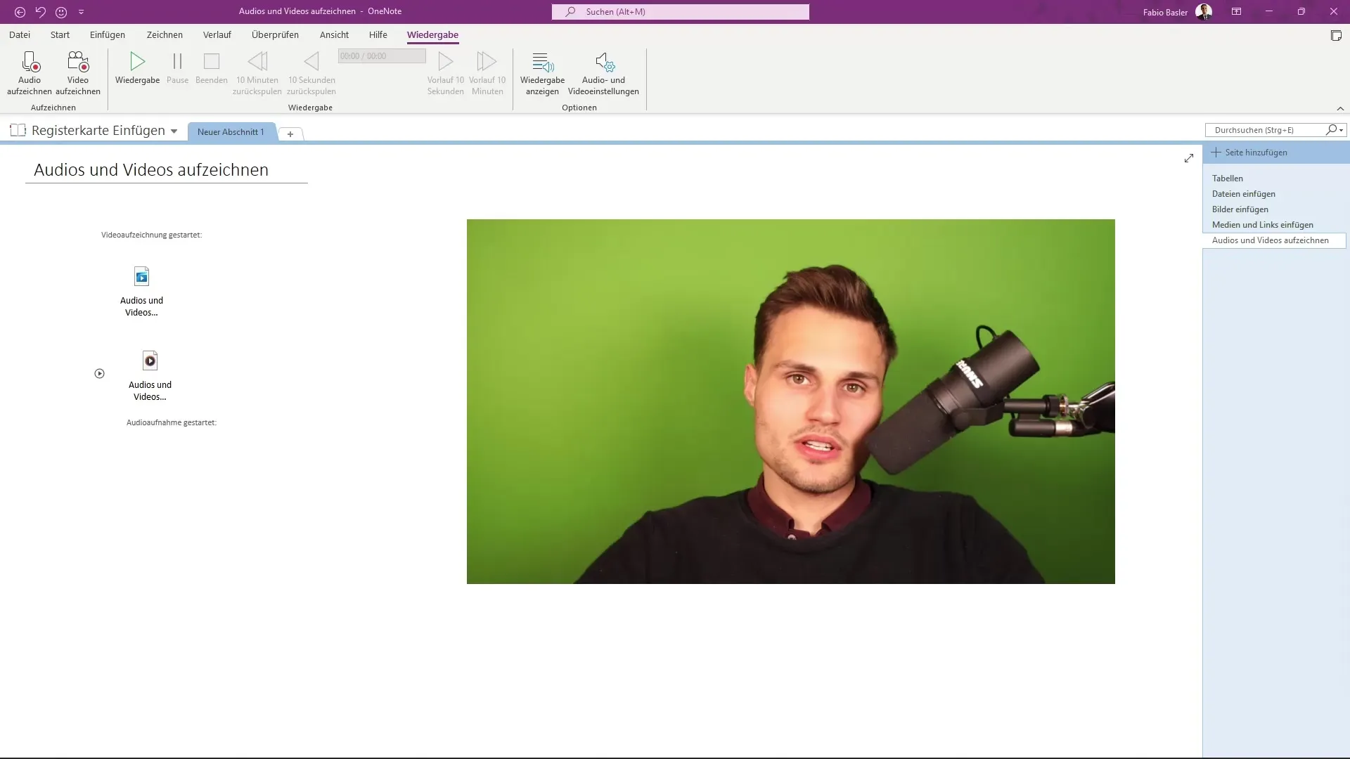
Task: Click the notebook icon beside Registerkarte Einfügen
Action: [x=18, y=130]
